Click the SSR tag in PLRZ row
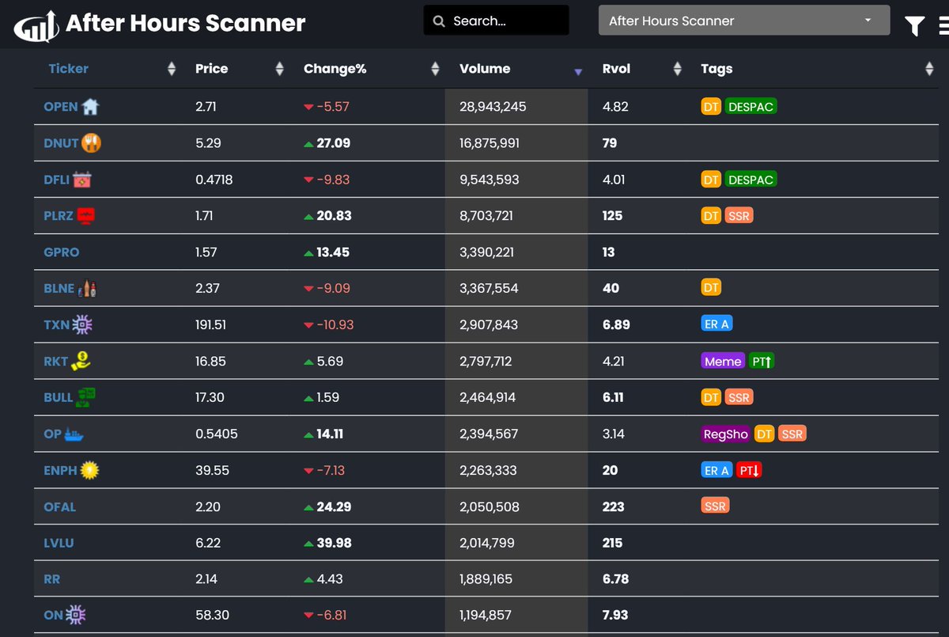 coord(739,215)
